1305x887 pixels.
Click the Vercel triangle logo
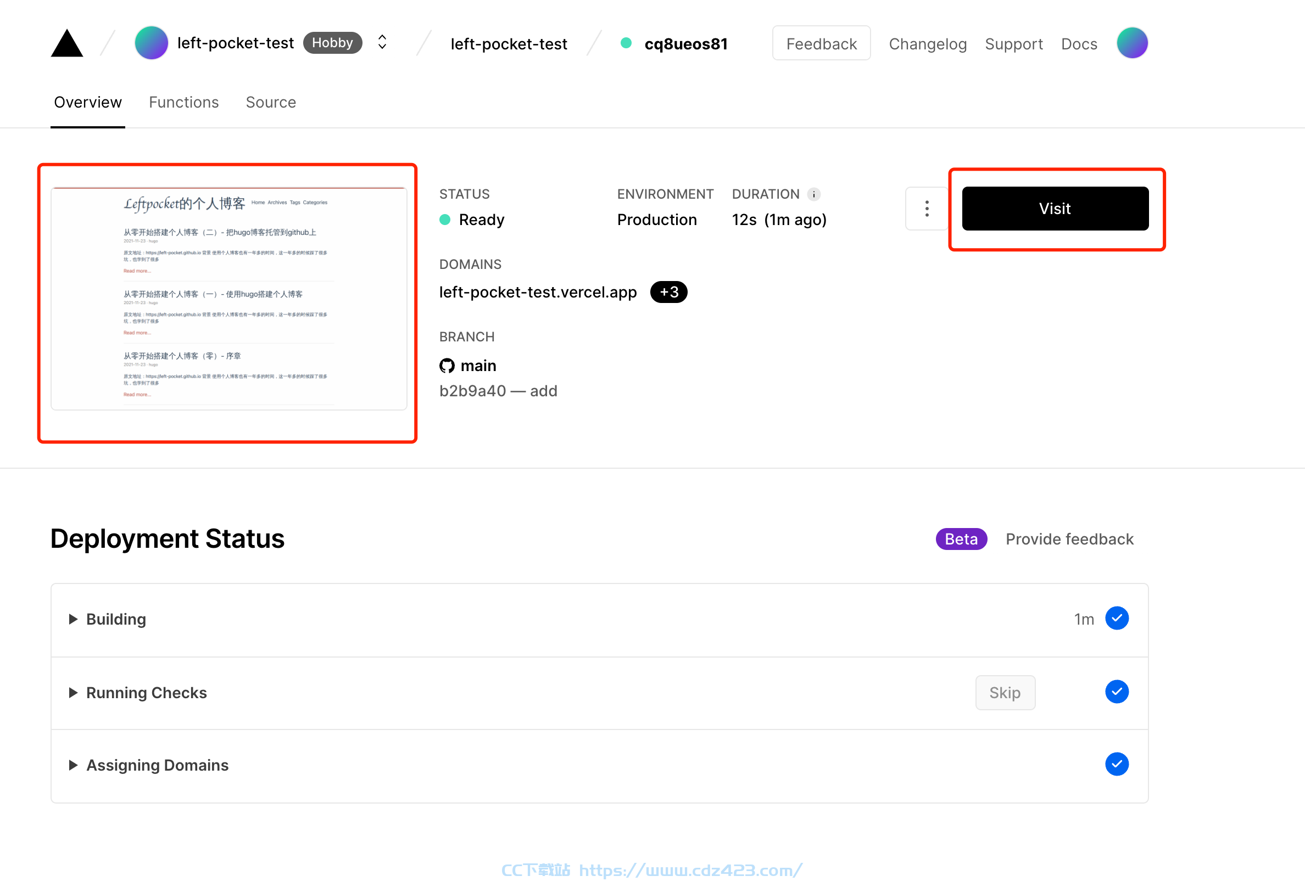point(67,43)
